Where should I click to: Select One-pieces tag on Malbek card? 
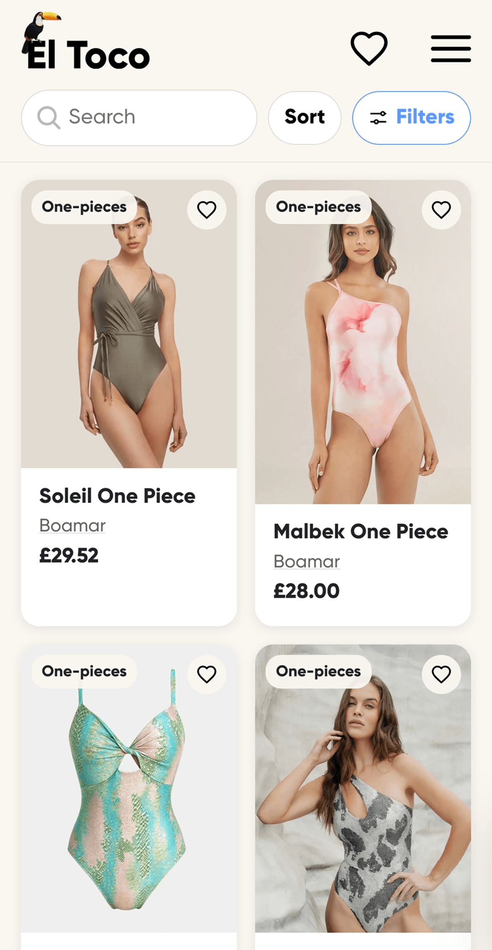point(318,207)
